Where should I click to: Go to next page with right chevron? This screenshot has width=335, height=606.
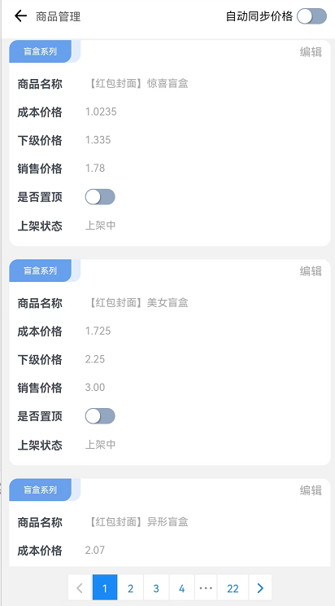(260, 588)
